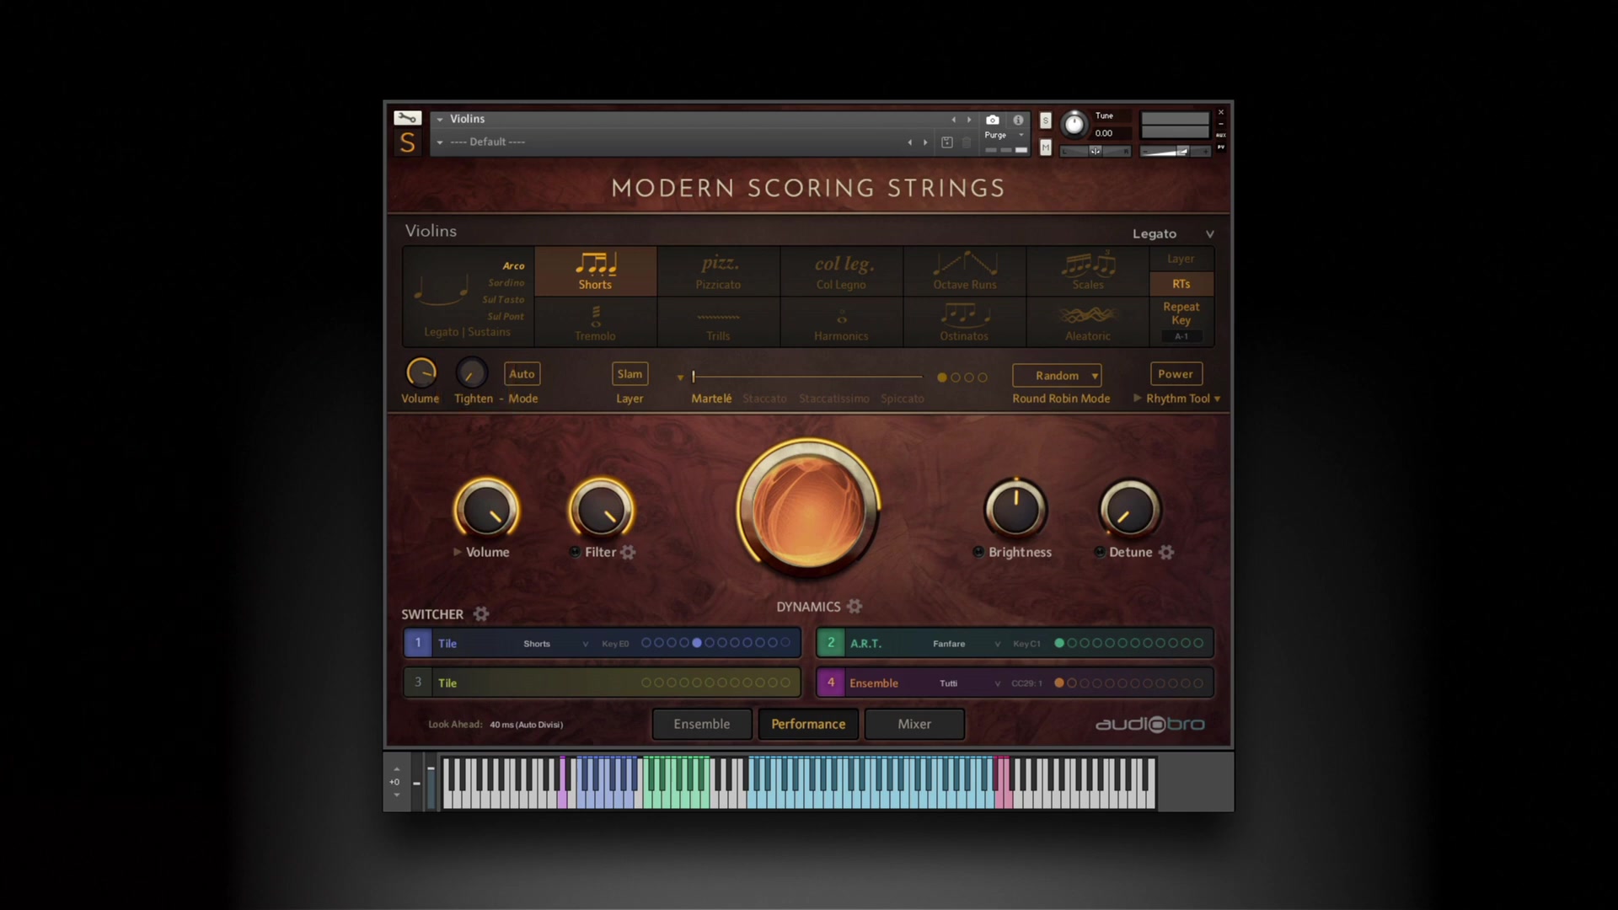Click the Auto mode button

pos(522,373)
